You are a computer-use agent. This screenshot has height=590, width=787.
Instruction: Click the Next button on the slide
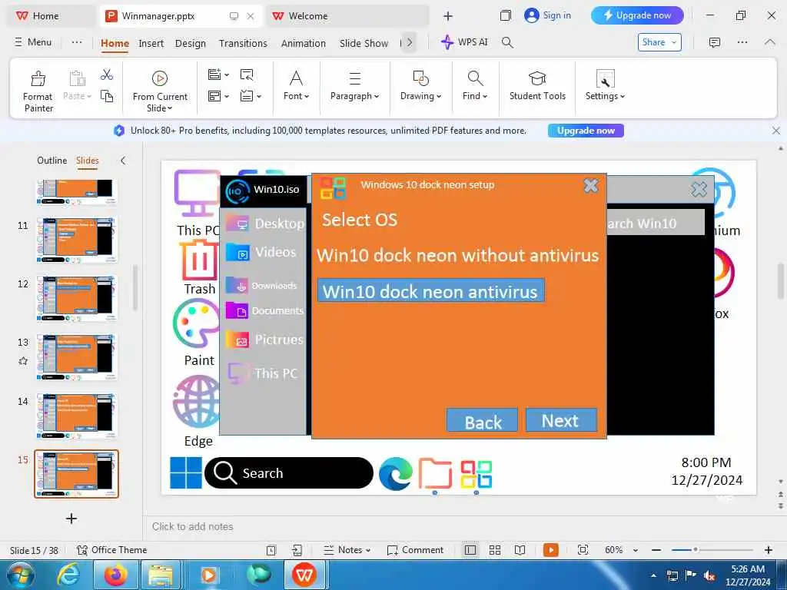[x=561, y=420]
